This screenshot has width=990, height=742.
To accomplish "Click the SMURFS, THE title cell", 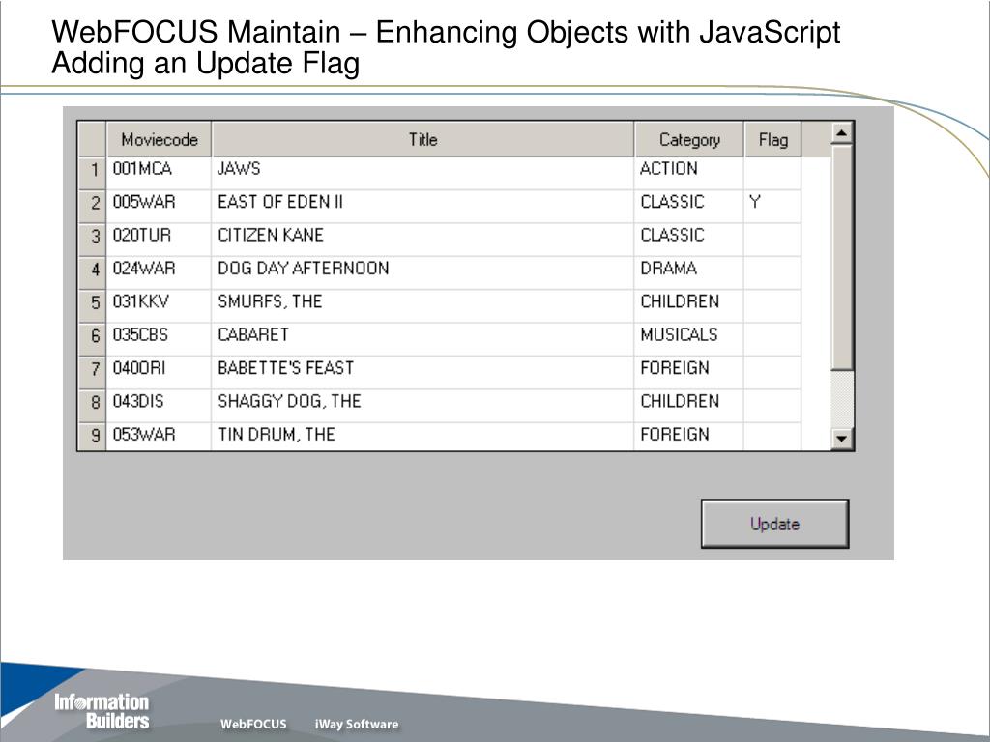I will [423, 306].
